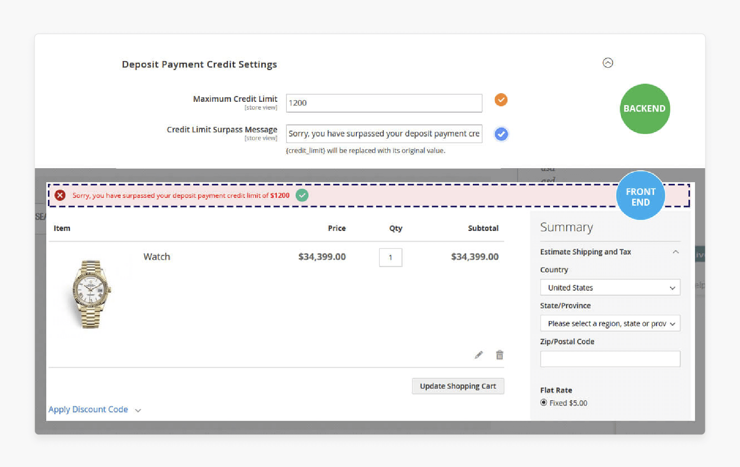Select the Fixed $5.00 flat rate radio
This screenshot has height=467, width=740.
click(x=543, y=403)
